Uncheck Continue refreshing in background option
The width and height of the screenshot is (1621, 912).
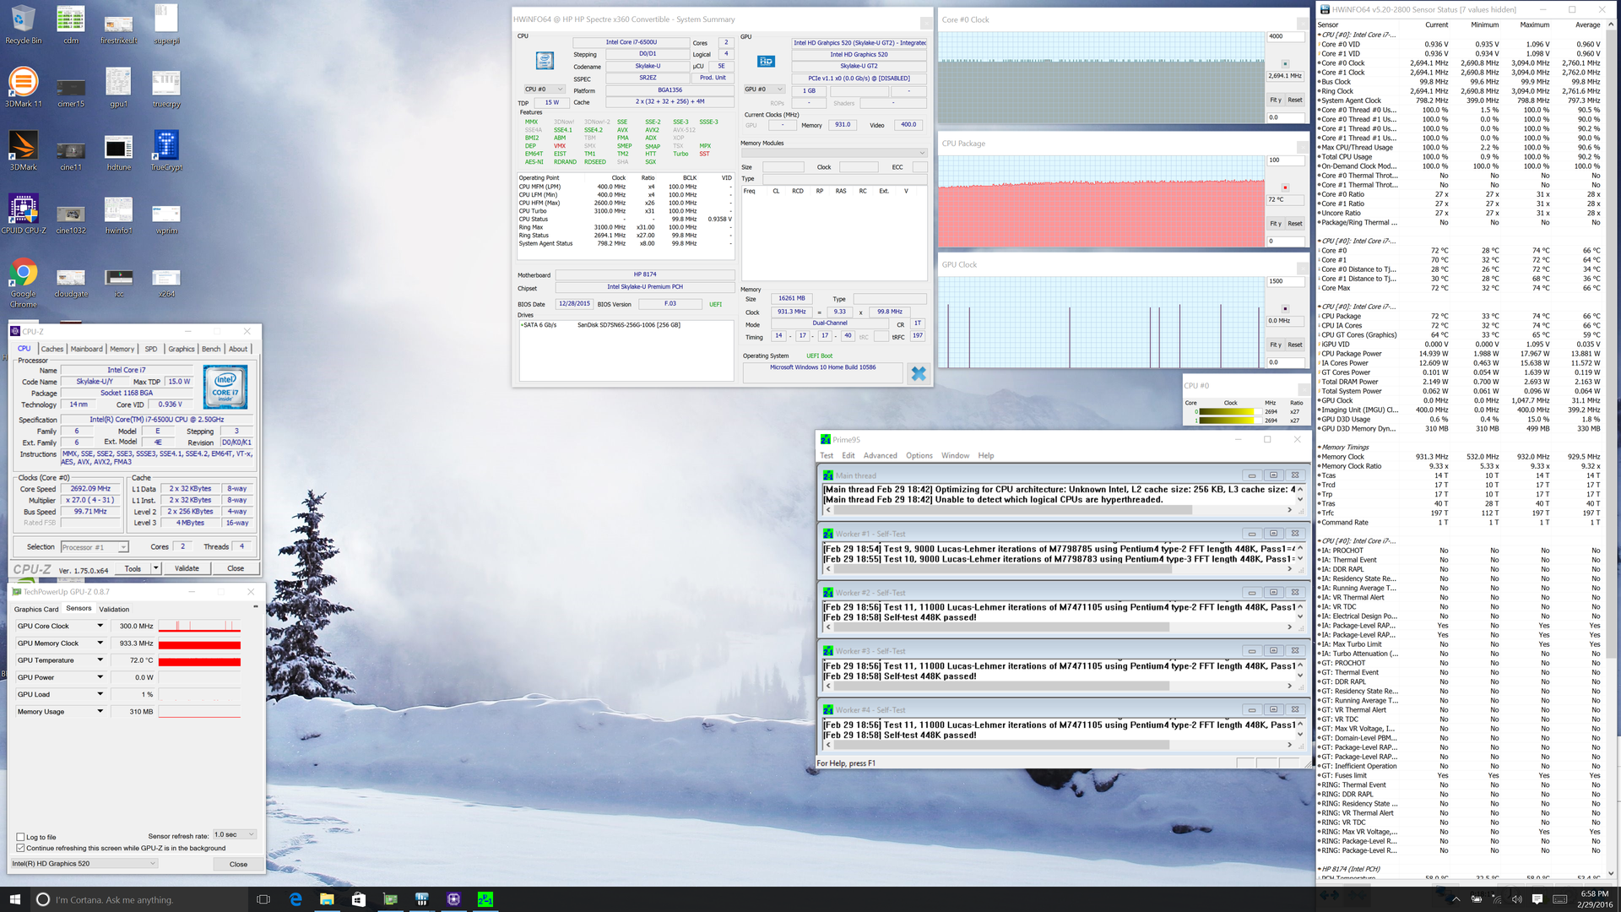point(20,848)
